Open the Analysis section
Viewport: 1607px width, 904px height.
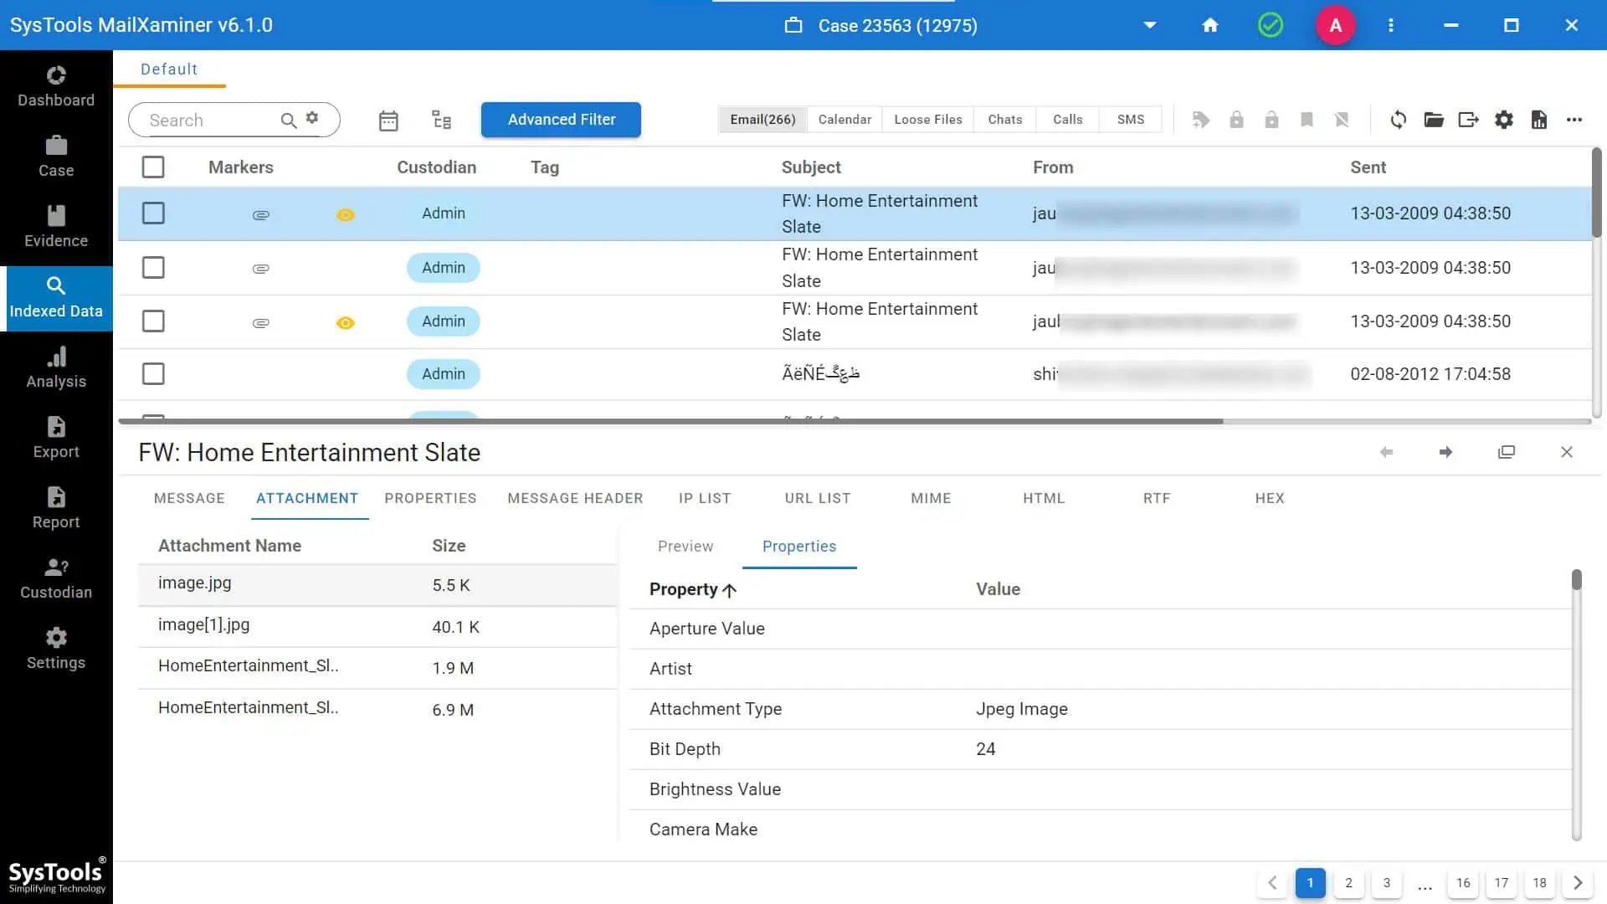56,368
